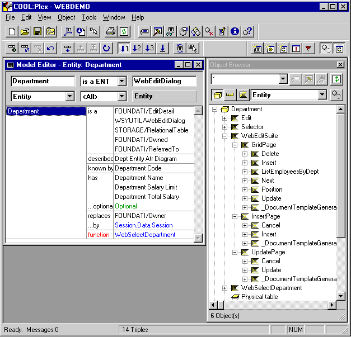
Task: Click the hammer Model Editor icon in main toolbar
Action: [x=157, y=31]
